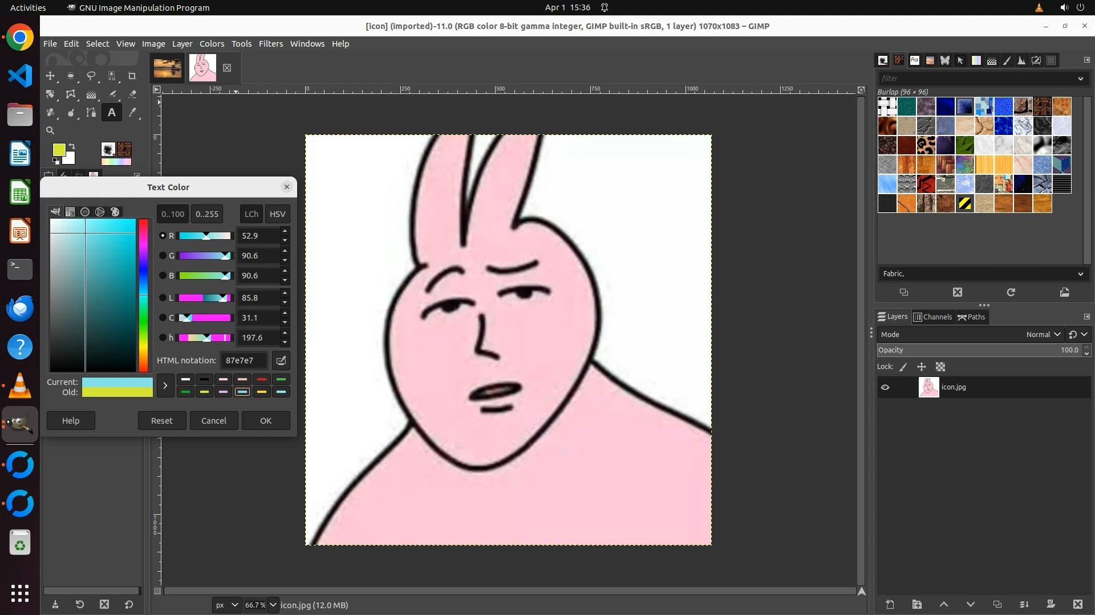Hide the icon.jpg layer with the eye icon

pos(885,387)
